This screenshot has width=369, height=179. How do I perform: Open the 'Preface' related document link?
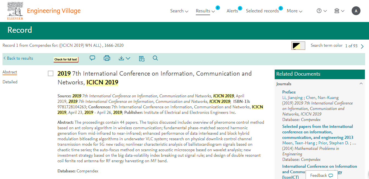(289, 92)
